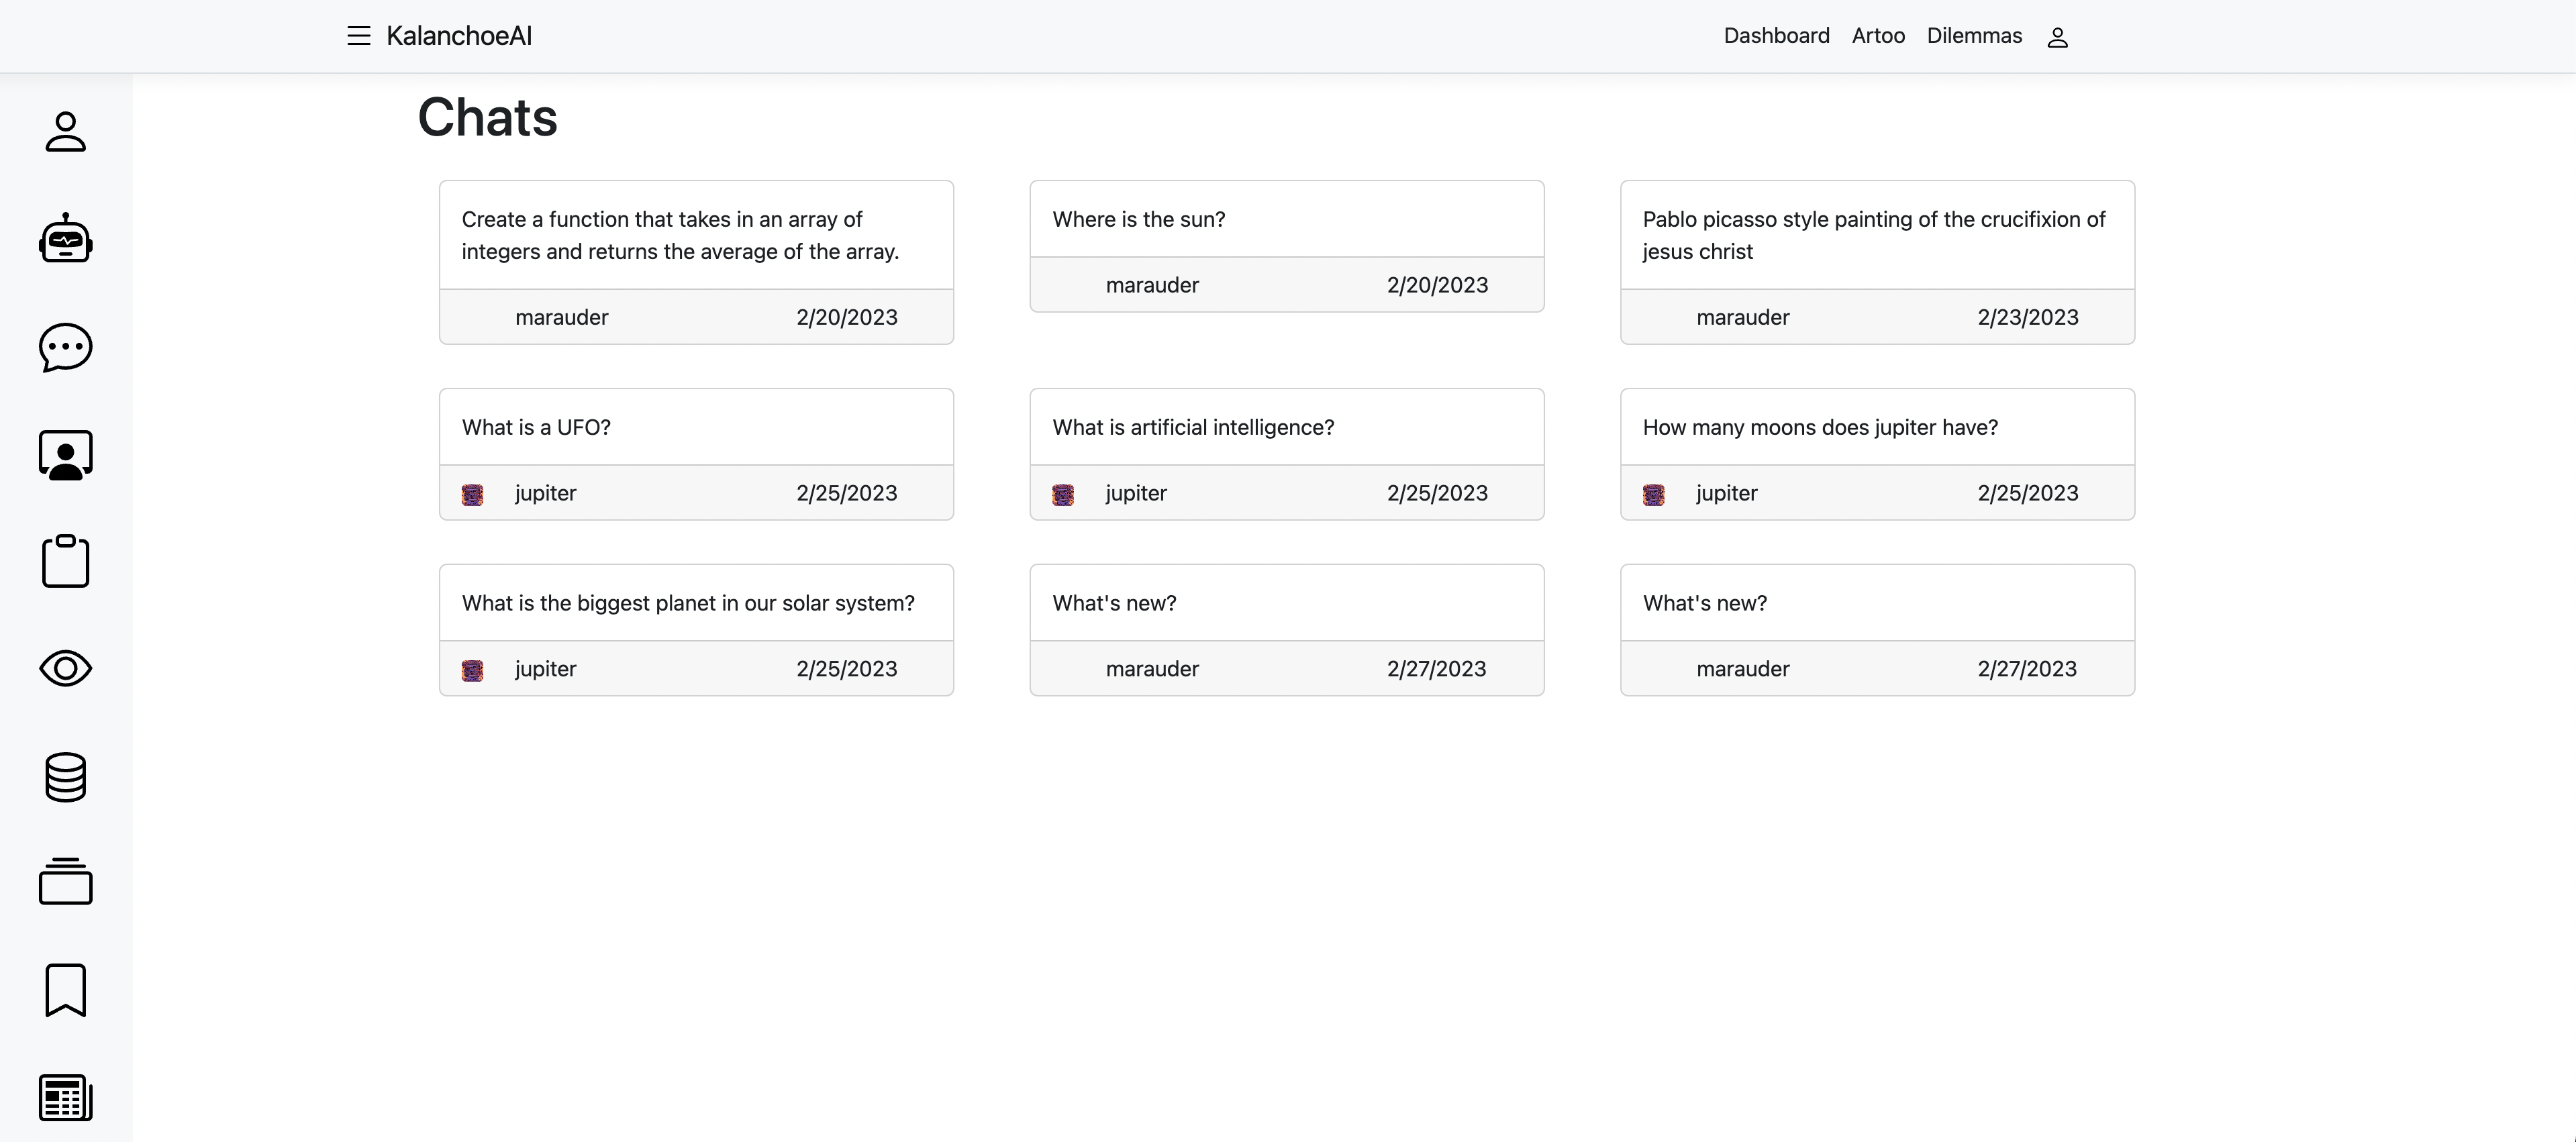The width and height of the screenshot is (2576, 1142).
Task: Open the 'Where is the sun?' chat
Action: tap(1138, 219)
